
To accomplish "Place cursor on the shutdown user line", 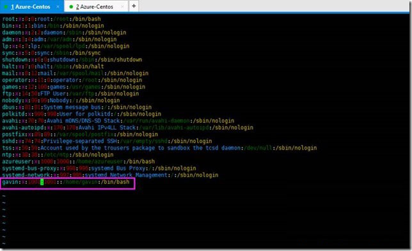I will pos(72,60).
